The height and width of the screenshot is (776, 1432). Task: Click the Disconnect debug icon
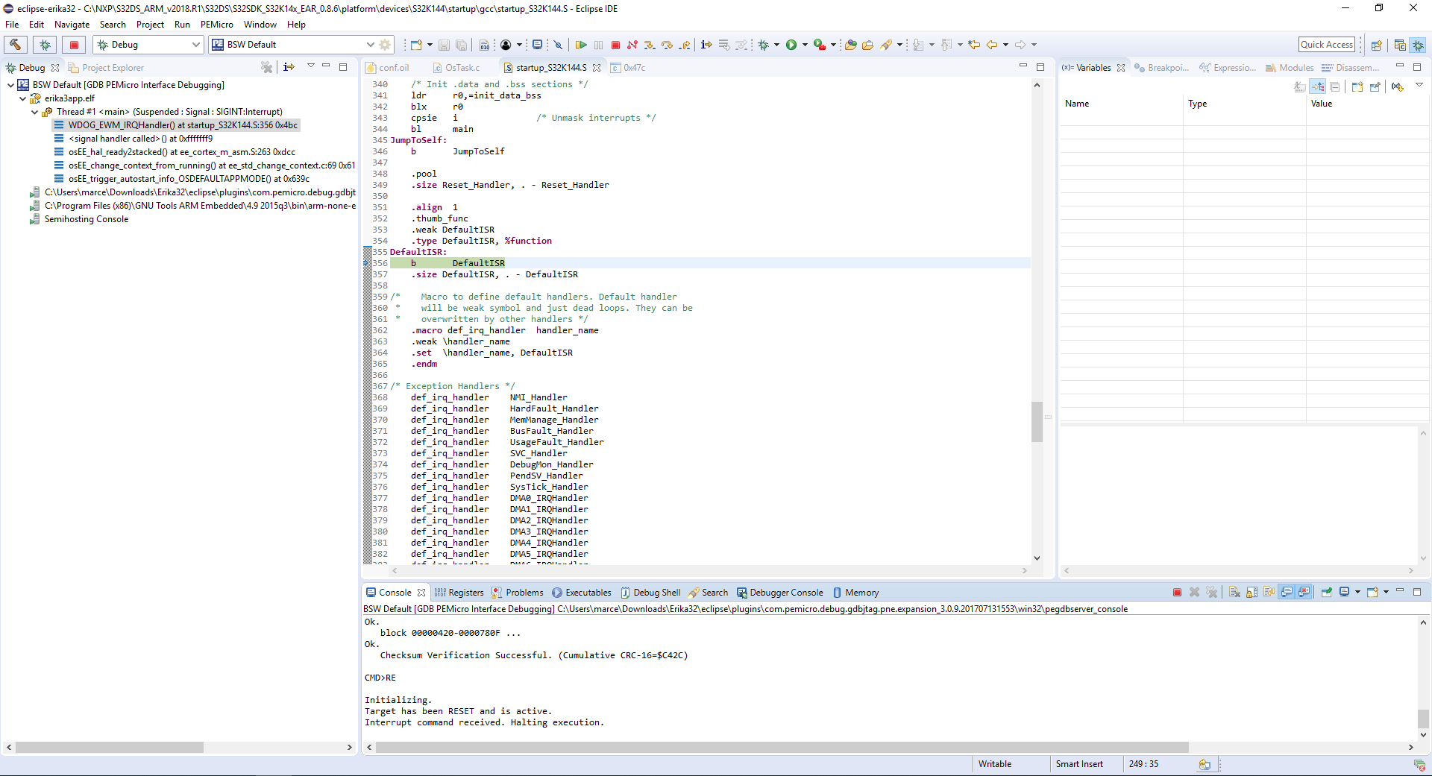click(x=632, y=45)
